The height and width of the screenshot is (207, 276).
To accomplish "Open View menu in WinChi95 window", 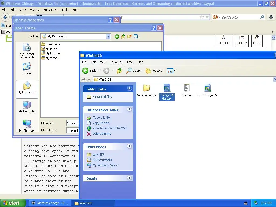I will 103,62.
